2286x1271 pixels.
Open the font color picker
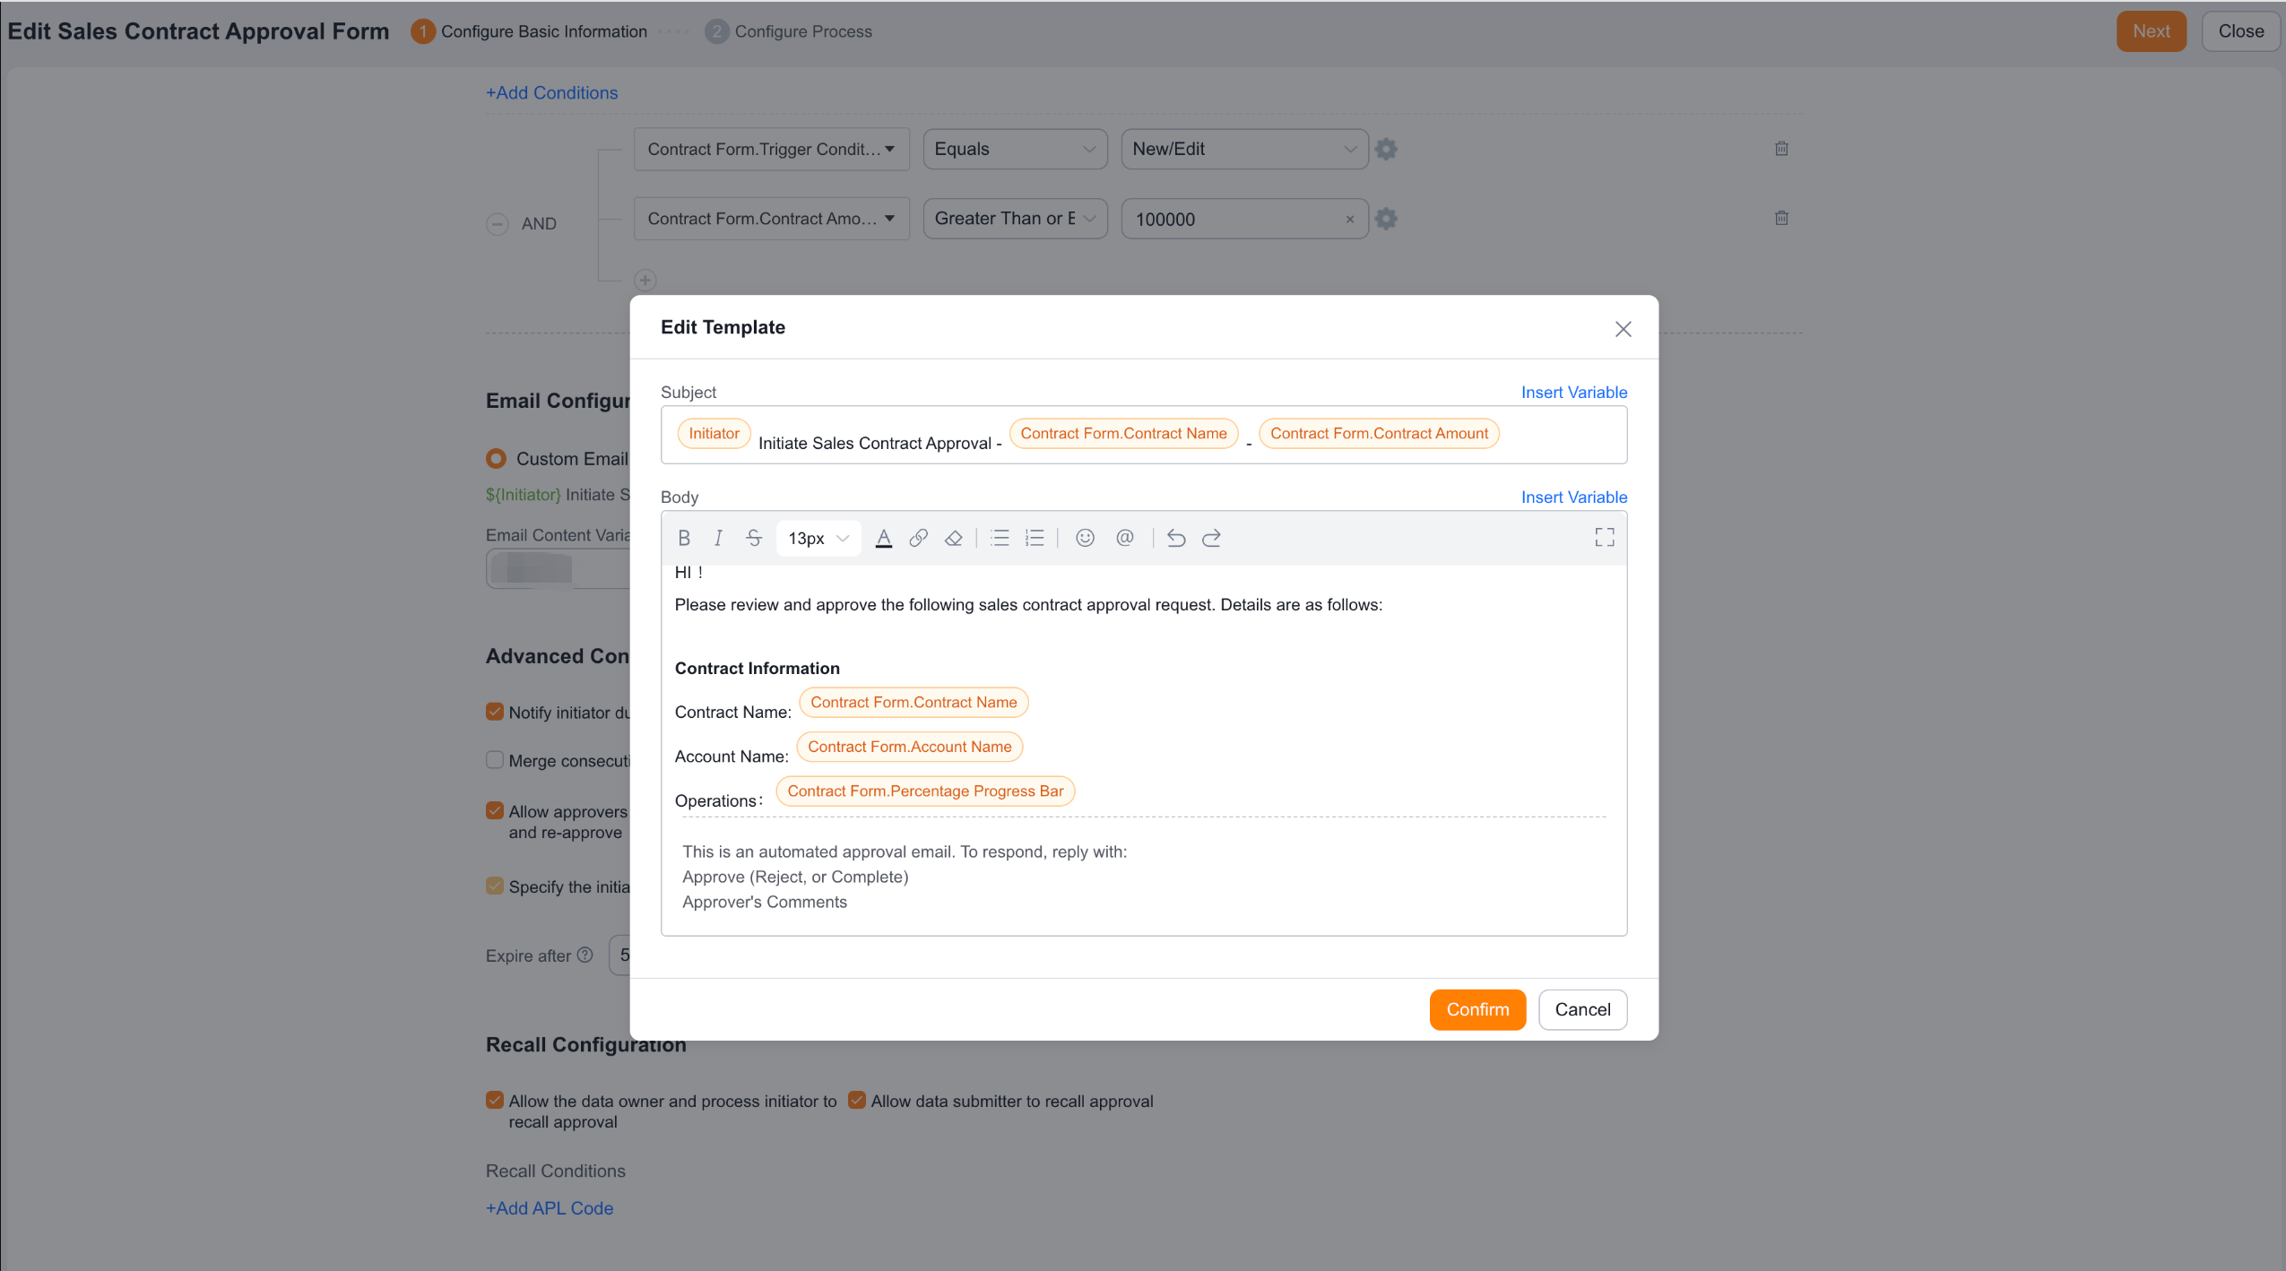[883, 538]
